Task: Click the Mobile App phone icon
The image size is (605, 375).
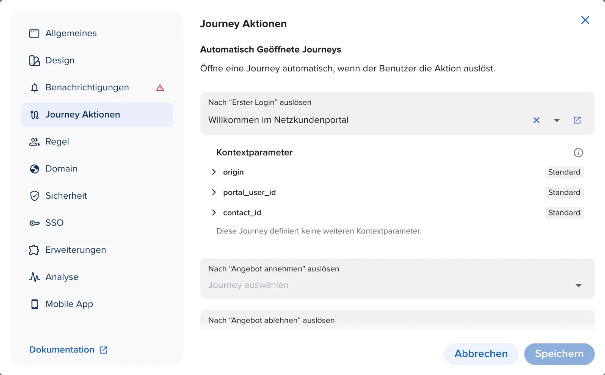Action: (34, 304)
